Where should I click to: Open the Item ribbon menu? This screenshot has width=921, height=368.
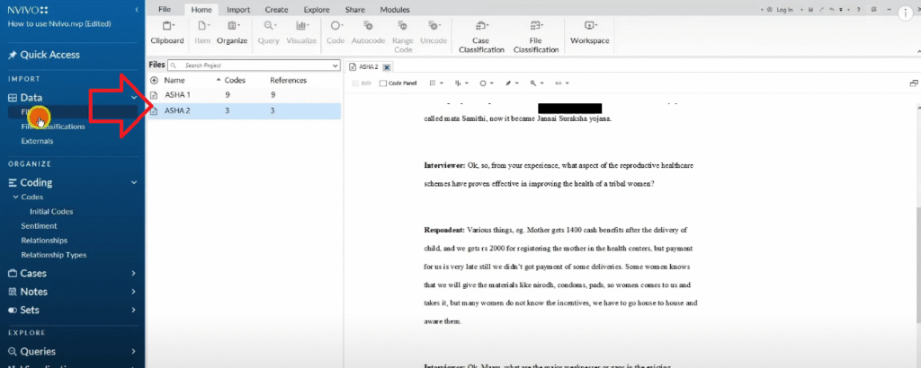[x=202, y=31]
